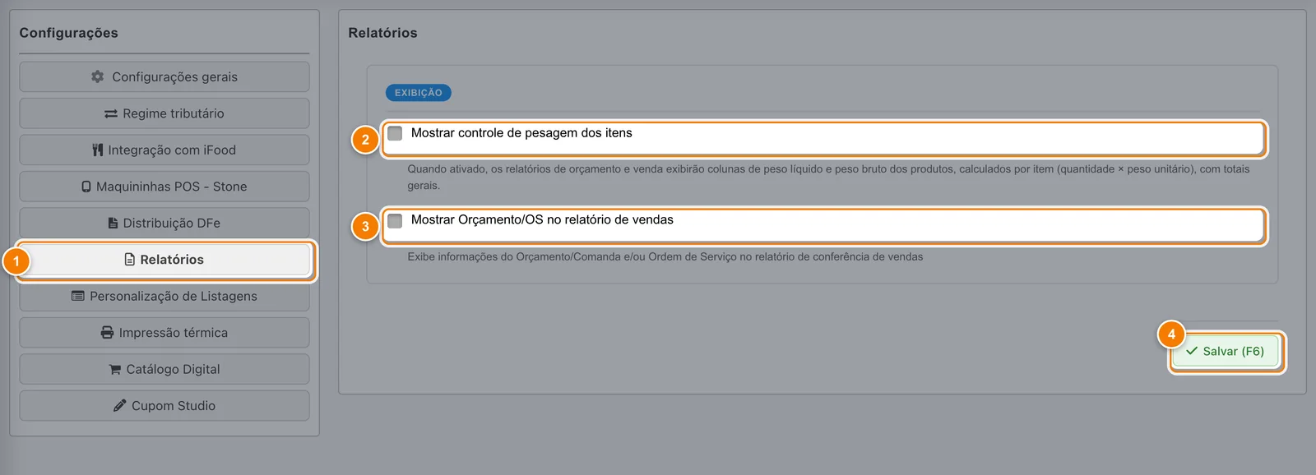Screen dimensions: 1316x475
Task: Click the printer icon beside Impressão térmica
Action: coord(107,333)
